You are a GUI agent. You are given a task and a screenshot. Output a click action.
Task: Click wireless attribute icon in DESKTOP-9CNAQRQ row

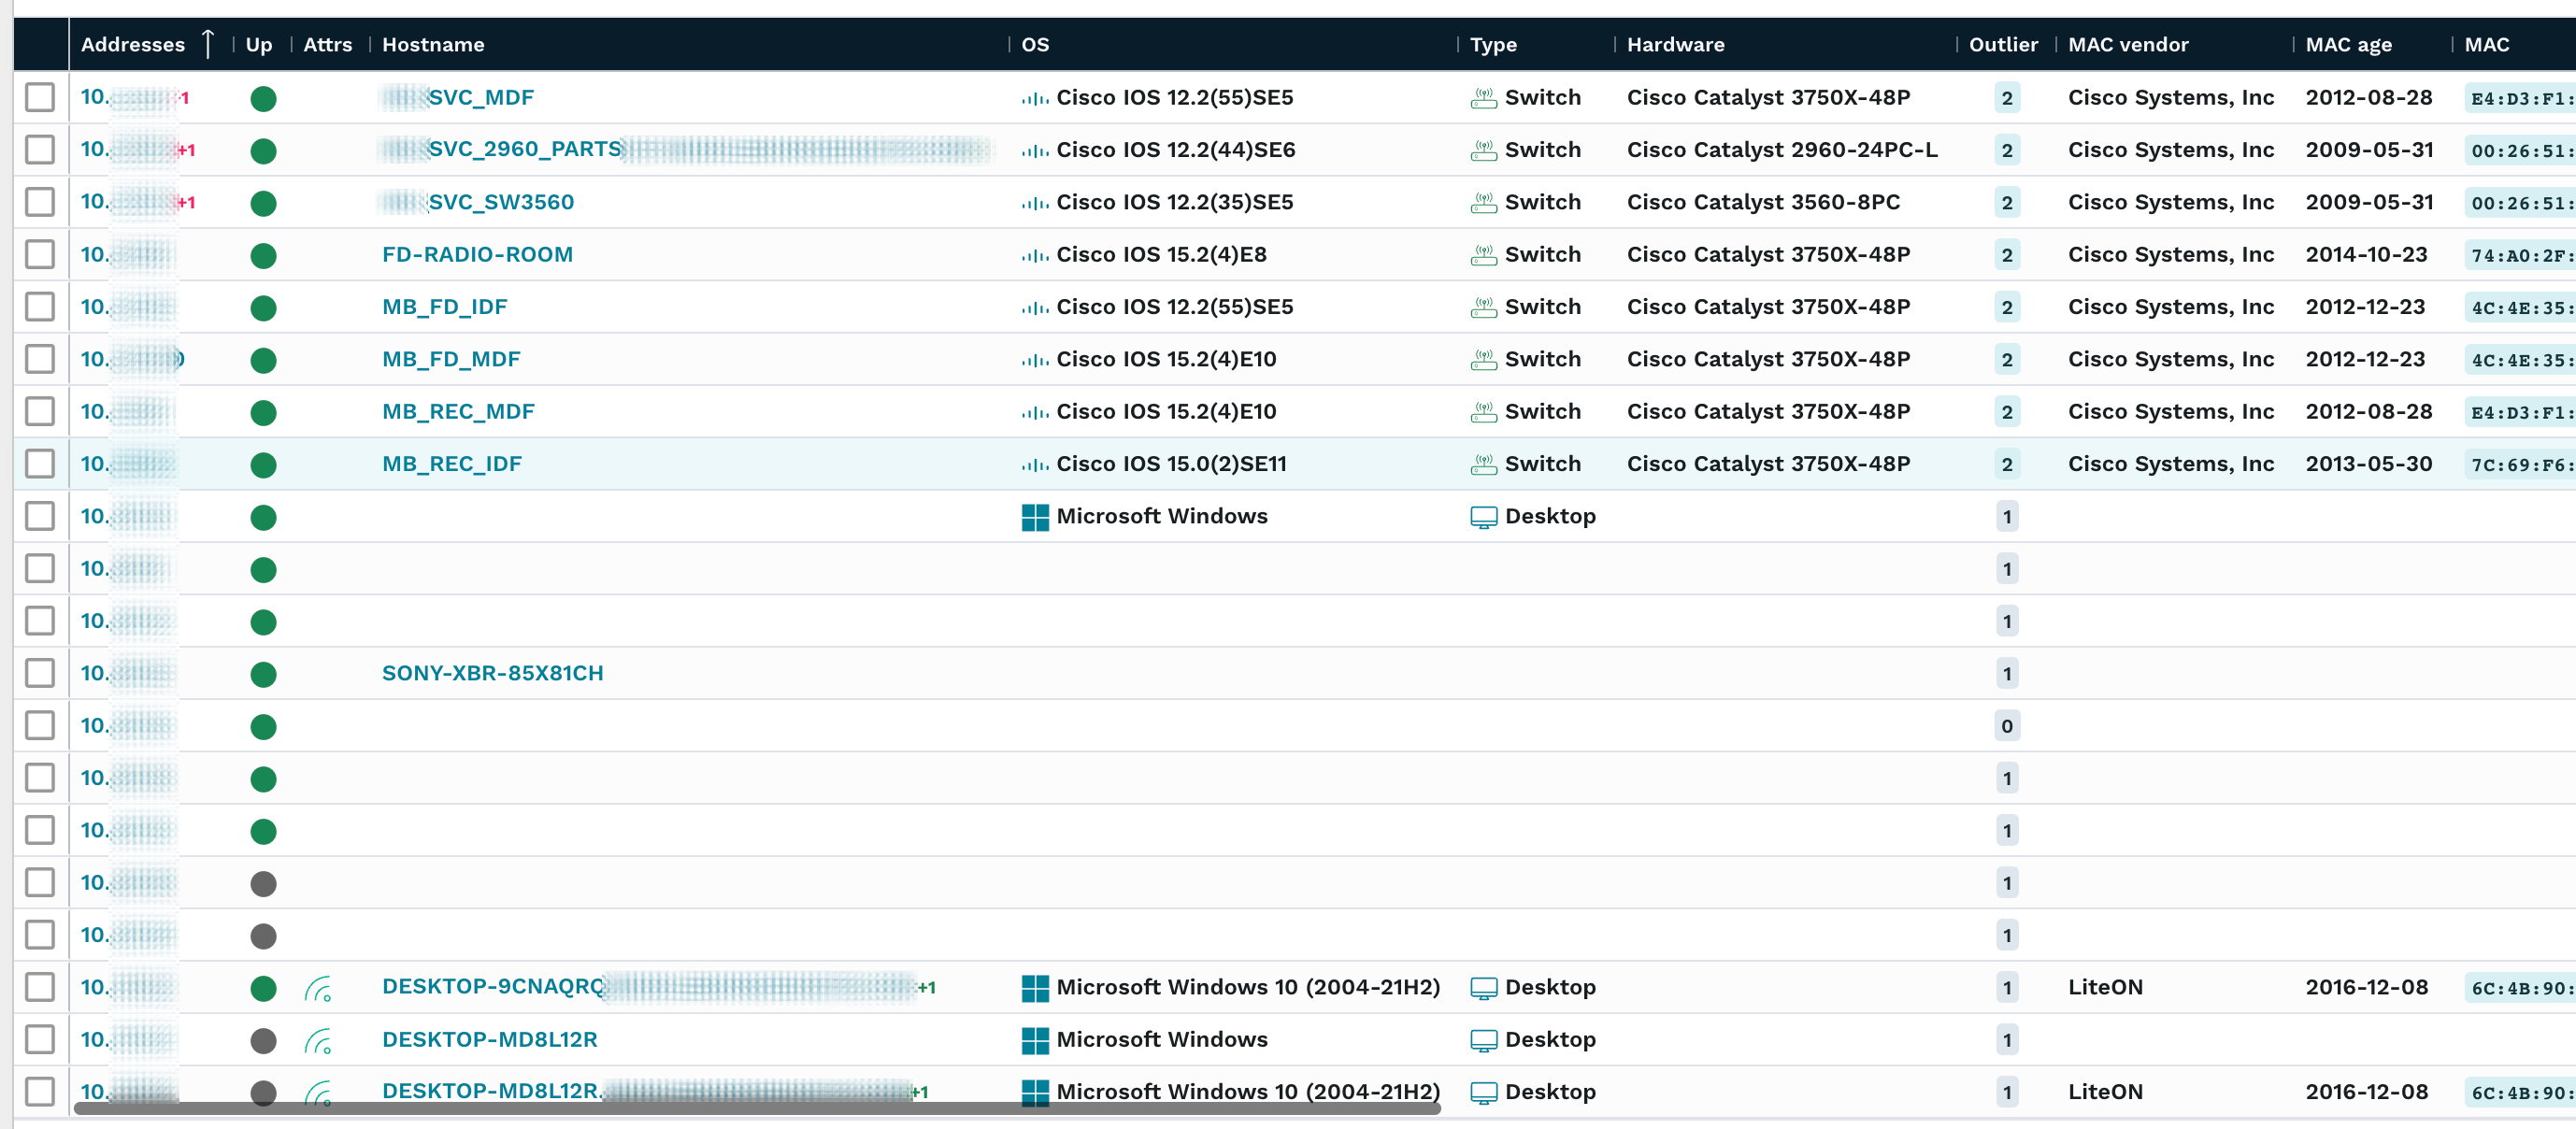click(x=319, y=988)
